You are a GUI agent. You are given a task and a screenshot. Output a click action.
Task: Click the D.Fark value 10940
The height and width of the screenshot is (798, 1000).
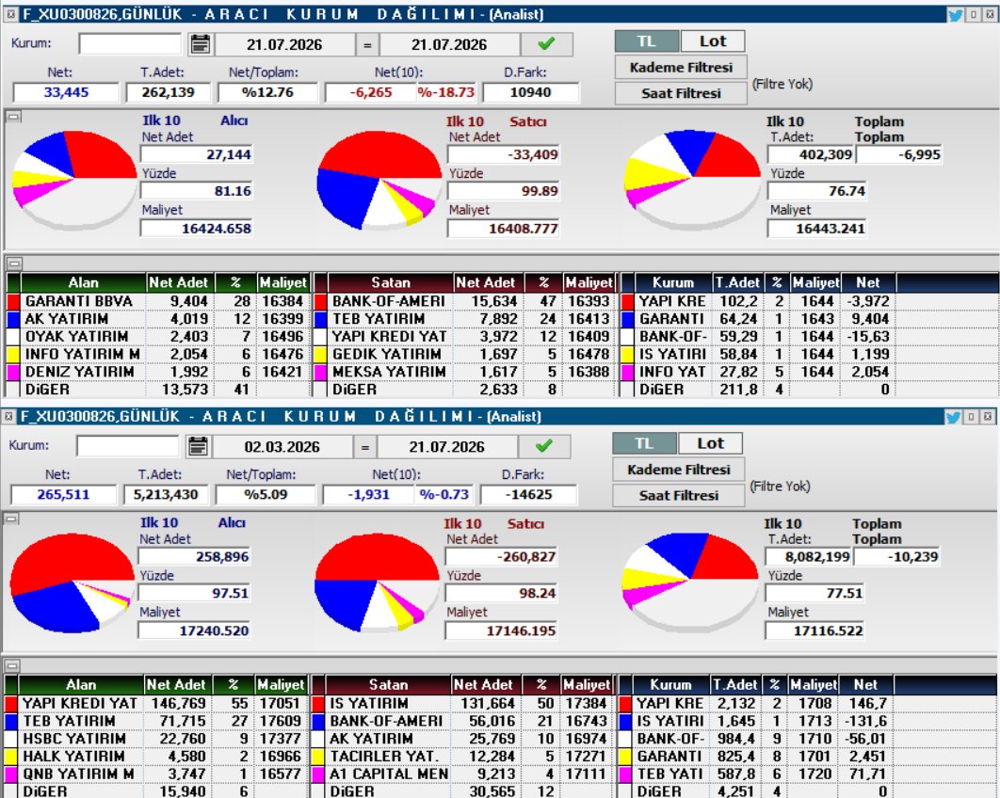pyautogui.click(x=531, y=92)
